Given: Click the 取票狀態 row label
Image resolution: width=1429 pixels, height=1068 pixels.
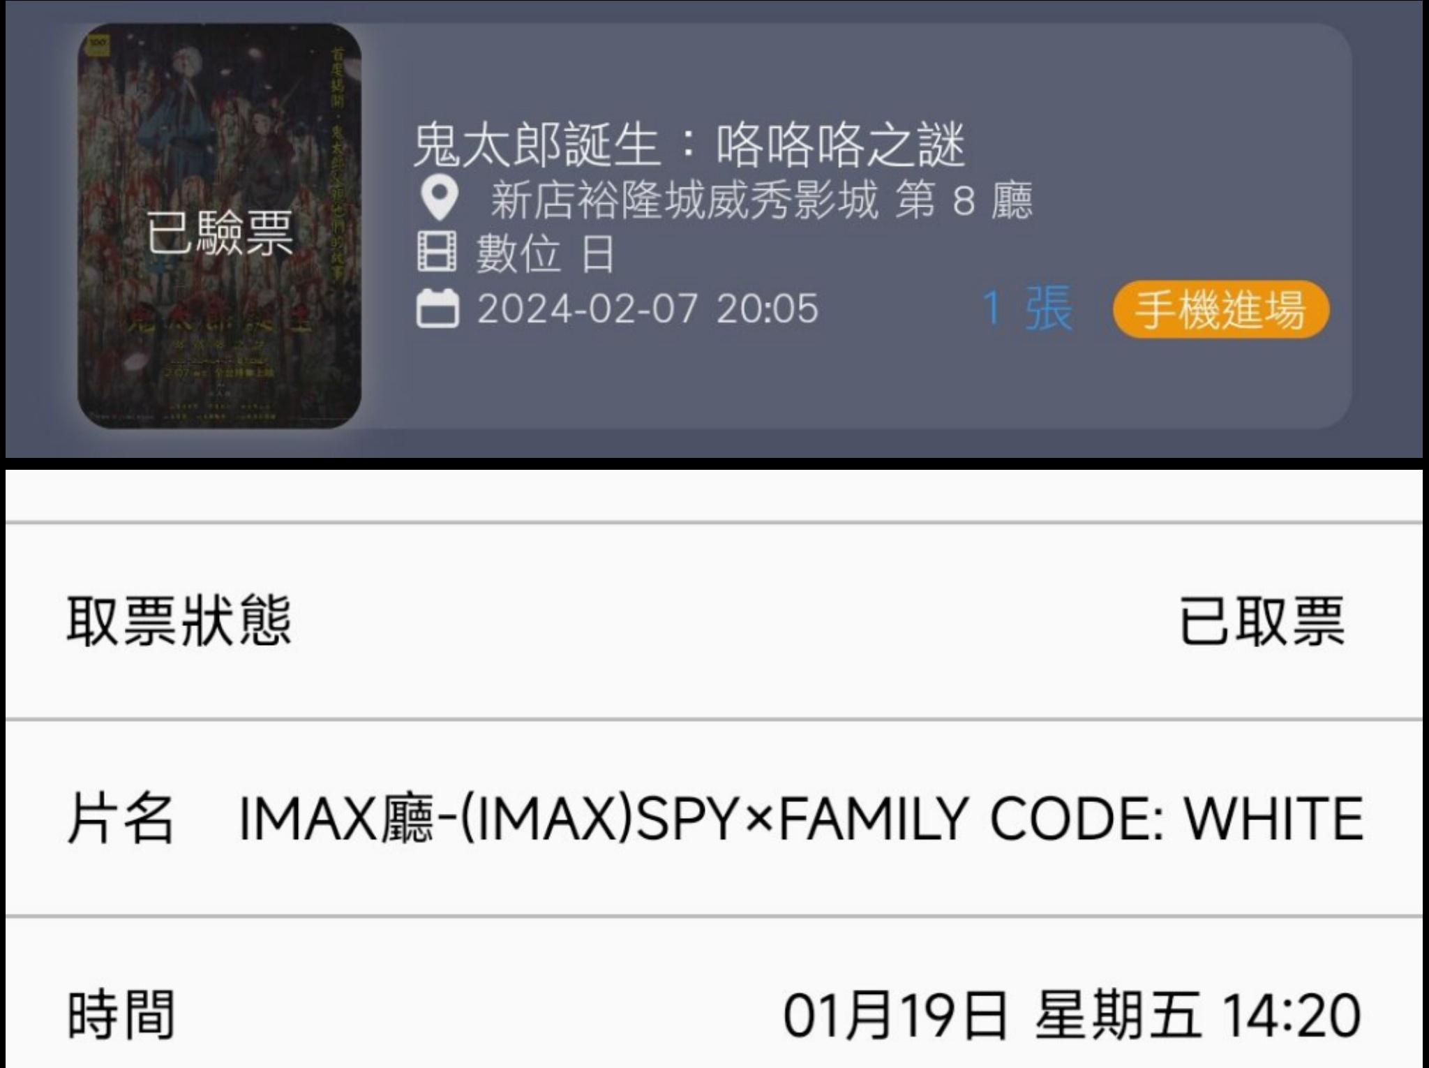Looking at the screenshot, I should [x=179, y=621].
